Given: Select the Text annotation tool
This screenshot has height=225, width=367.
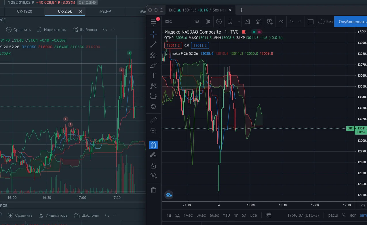Looking at the screenshot, I should tap(153, 75).
